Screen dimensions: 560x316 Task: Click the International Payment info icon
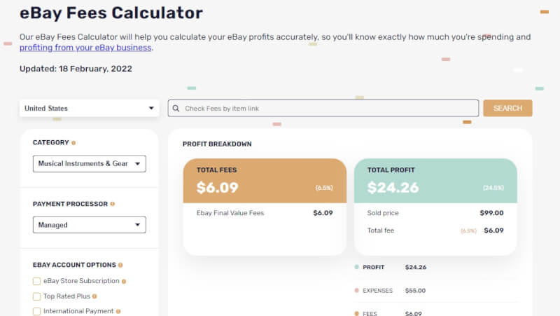(x=118, y=311)
